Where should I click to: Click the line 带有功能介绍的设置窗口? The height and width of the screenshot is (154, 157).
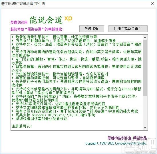(x=75, y=111)
